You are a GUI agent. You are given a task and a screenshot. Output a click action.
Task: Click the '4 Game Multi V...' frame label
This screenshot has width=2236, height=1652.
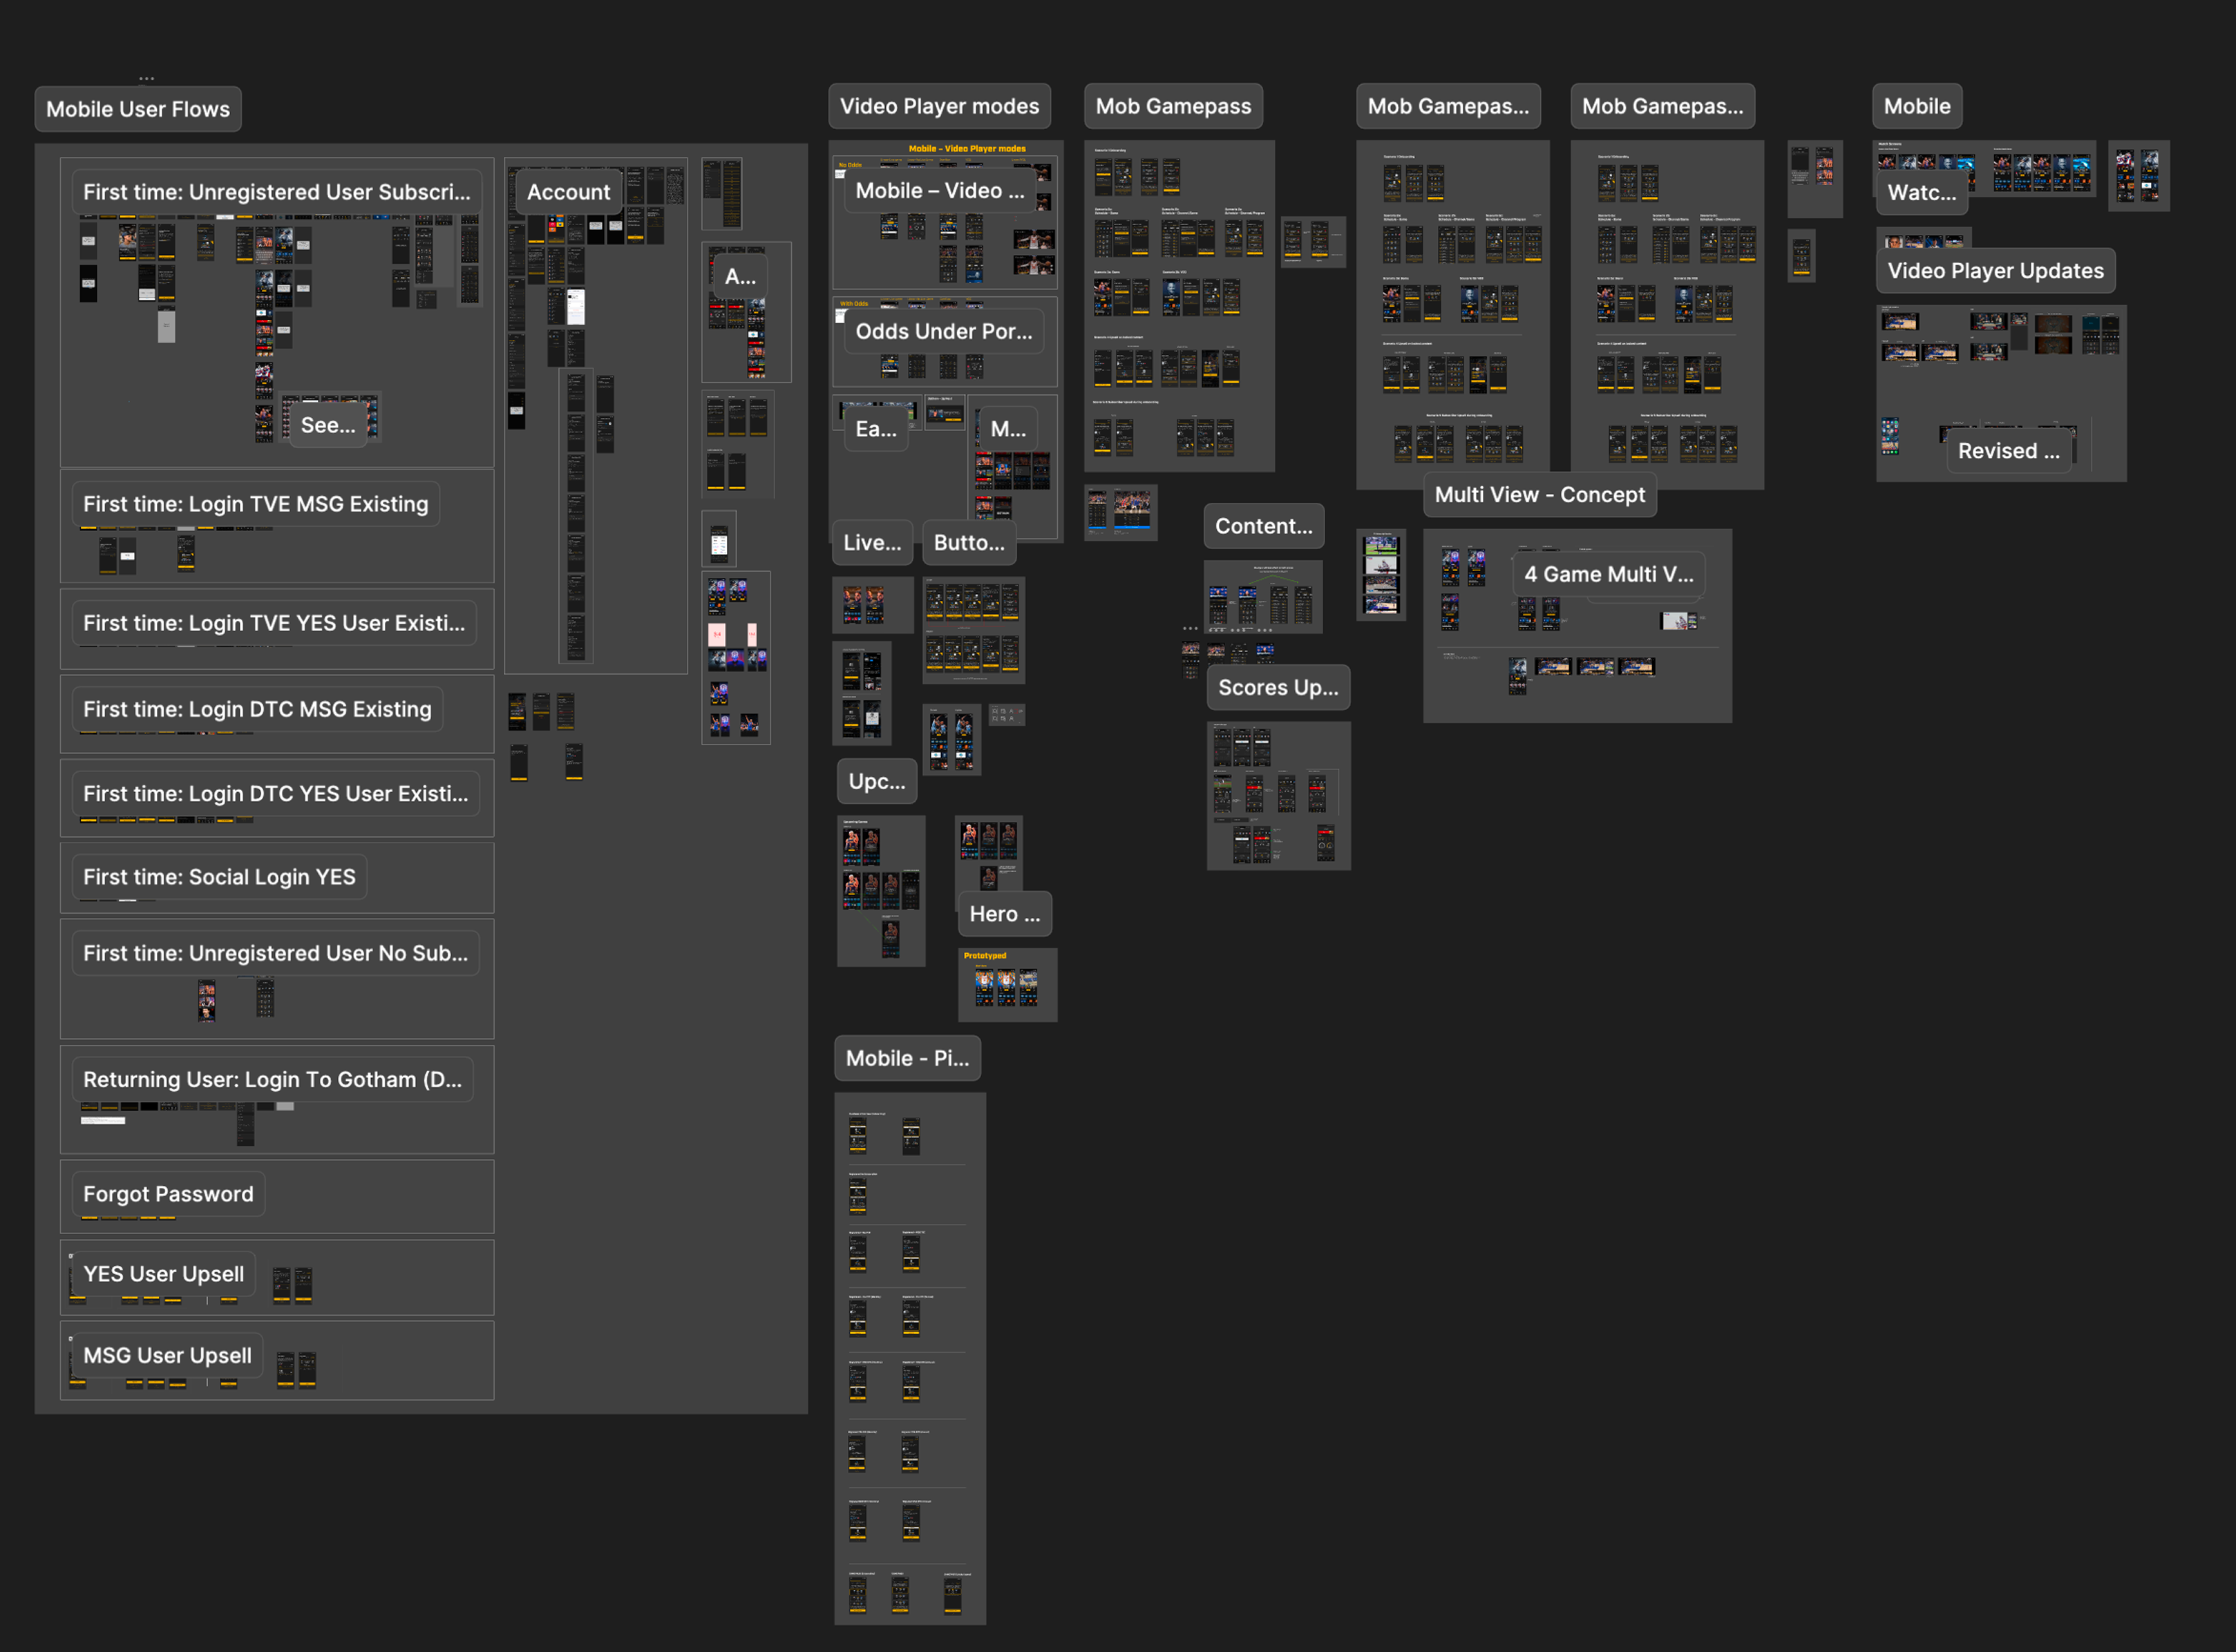click(1609, 575)
